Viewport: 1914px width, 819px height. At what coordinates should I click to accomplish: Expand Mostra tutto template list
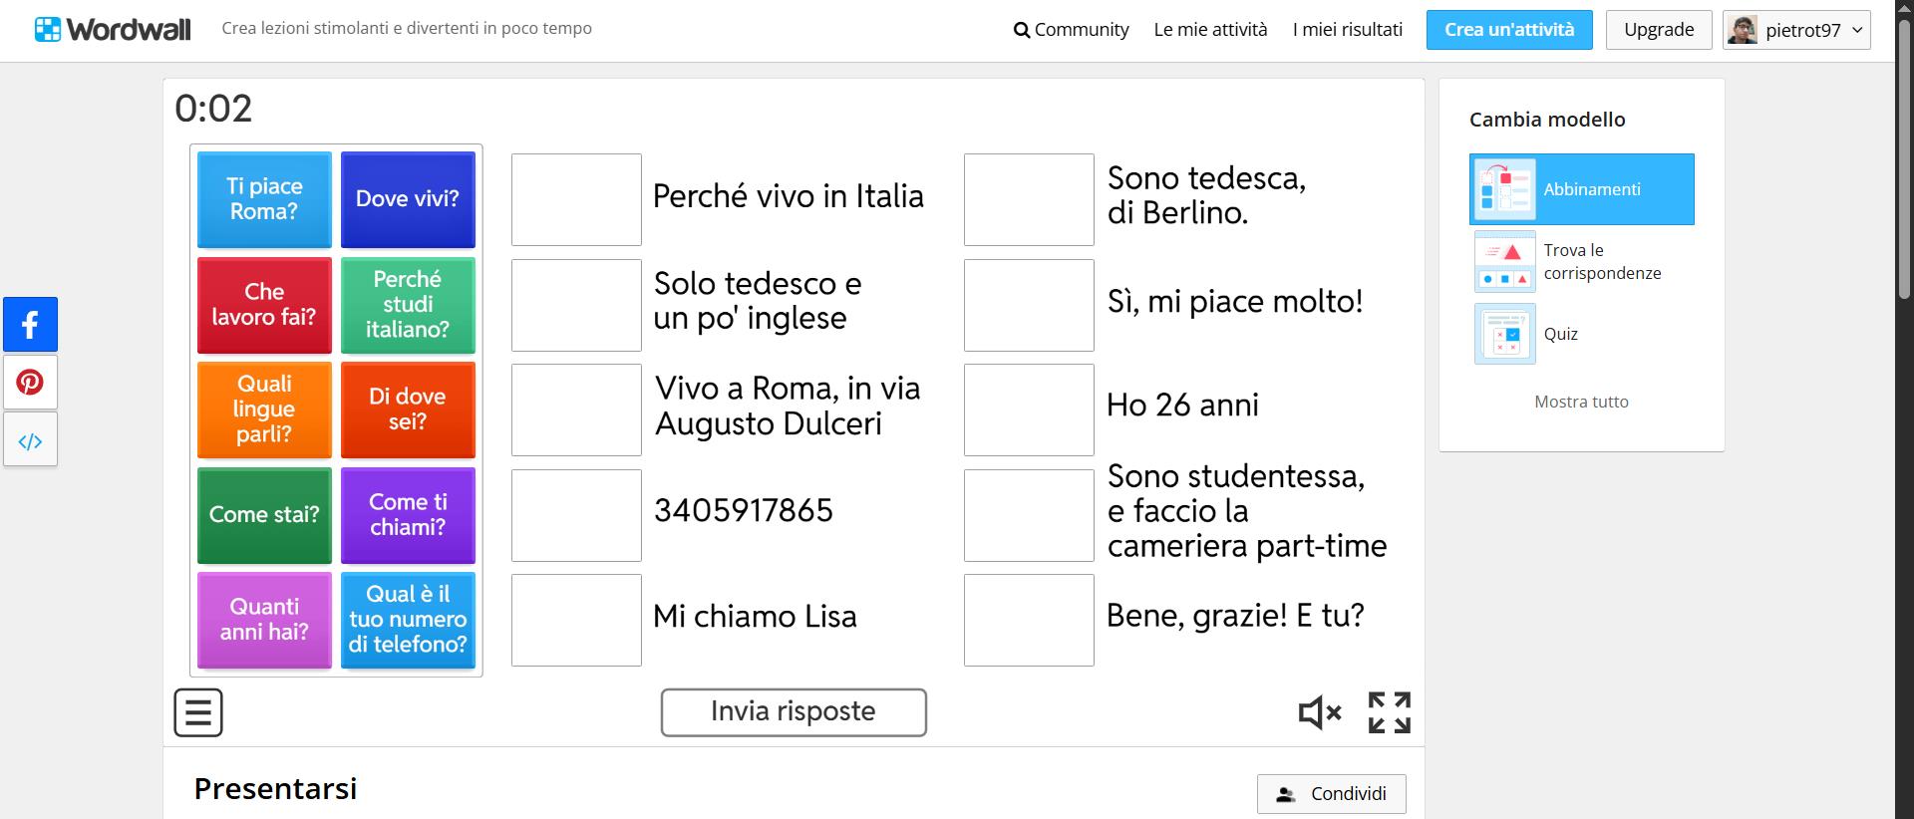click(1581, 402)
